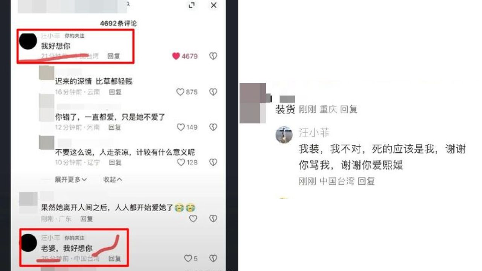This screenshot has height=271, width=482.
Task: Reply to the 迟来的深情 comment
Action: pyautogui.click(x=115, y=92)
